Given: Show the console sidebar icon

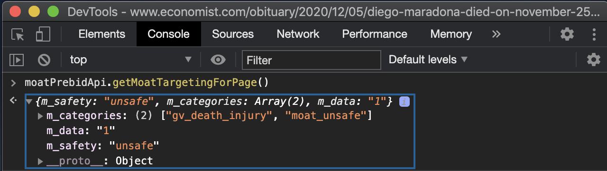Looking at the screenshot, I should pyautogui.click(x=17, y=60).
